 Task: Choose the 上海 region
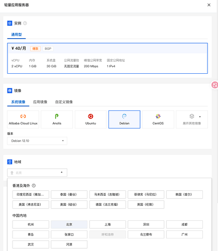(107, 224)
